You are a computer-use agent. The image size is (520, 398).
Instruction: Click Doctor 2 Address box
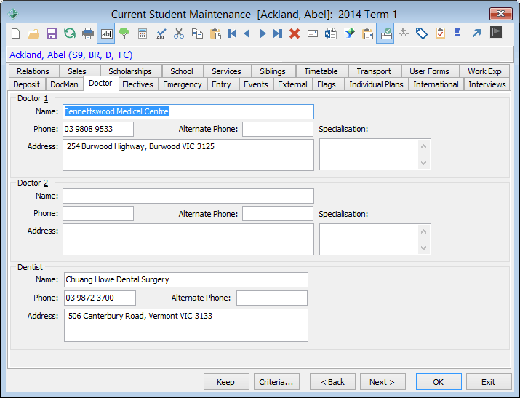188,239
